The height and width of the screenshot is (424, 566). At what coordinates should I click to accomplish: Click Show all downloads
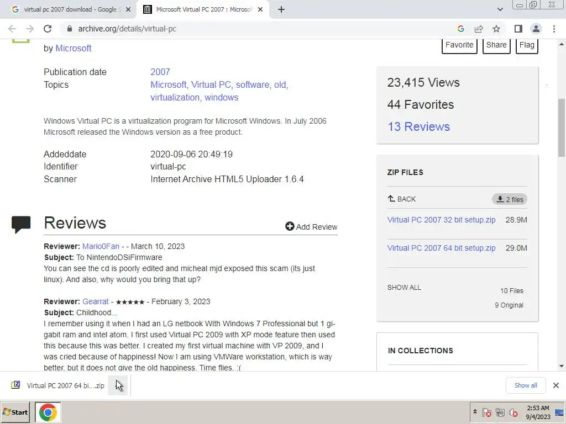tap(526, 385)
